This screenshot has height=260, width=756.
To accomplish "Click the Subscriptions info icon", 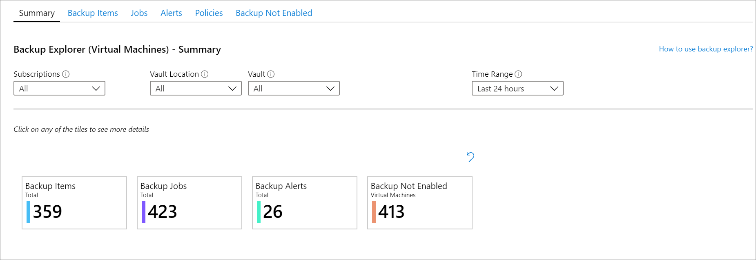I will point(66,74).
